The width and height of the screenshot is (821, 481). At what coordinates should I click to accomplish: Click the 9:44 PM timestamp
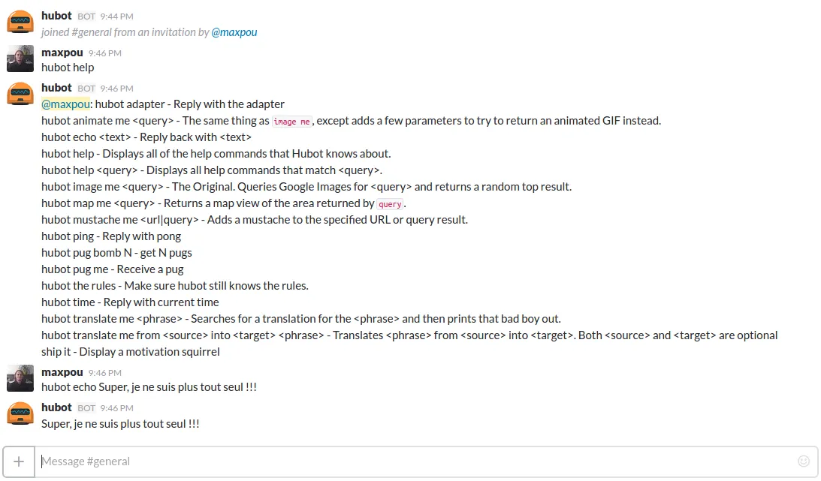click(116, 17)
